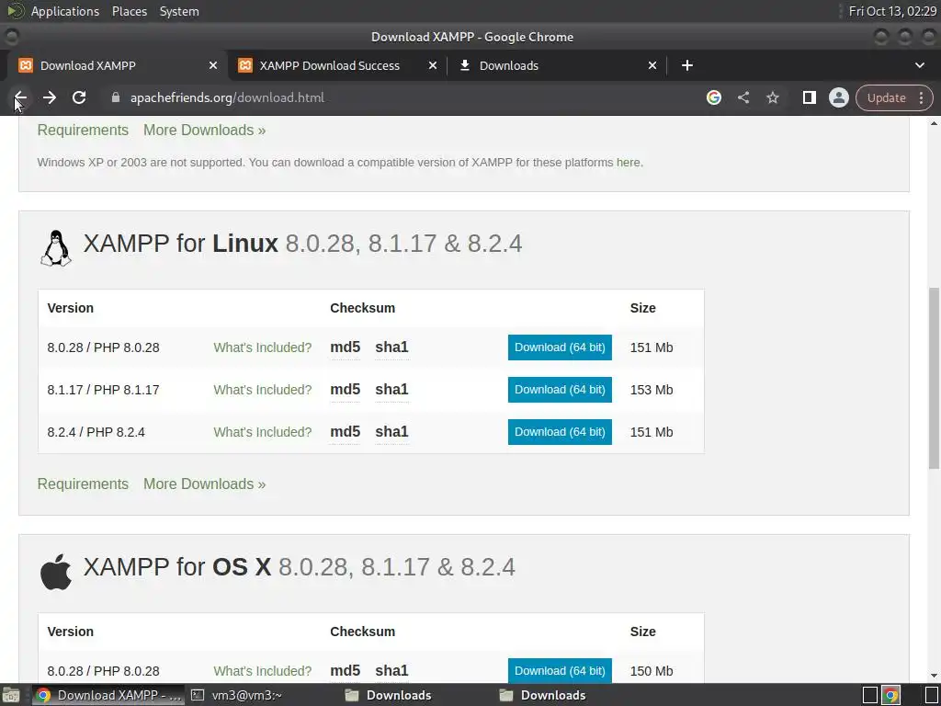This screenshot has width=941, height=706.
Task: Open Requirements link under the Linux table
Action: (83, 484)
